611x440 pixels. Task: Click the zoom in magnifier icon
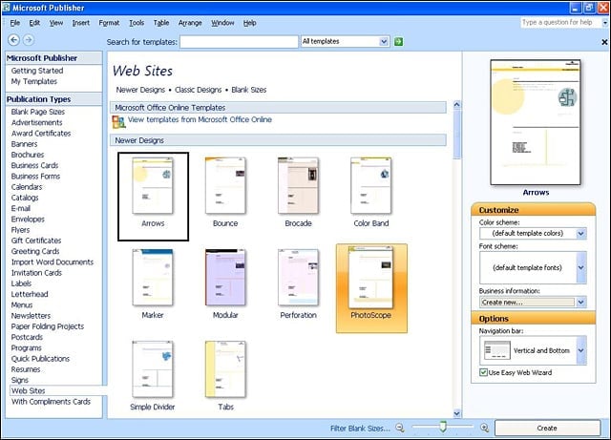pos(484,428)
